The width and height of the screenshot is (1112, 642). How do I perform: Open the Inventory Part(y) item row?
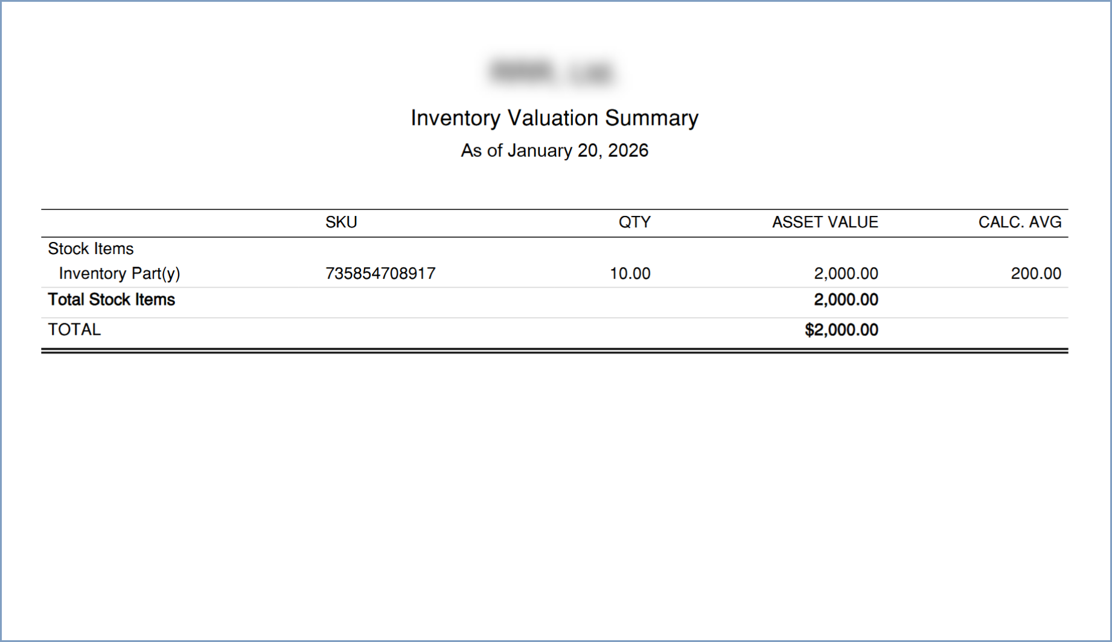(120, 274)
